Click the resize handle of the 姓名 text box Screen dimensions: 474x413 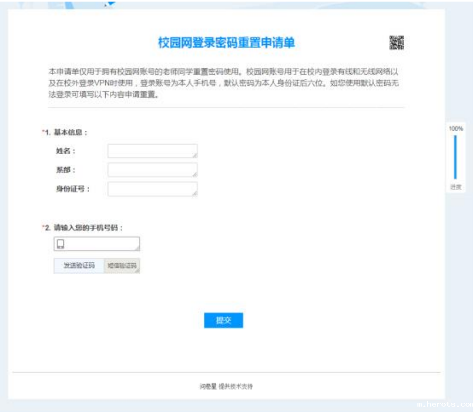pyautogui.click(x=195, y=156)
